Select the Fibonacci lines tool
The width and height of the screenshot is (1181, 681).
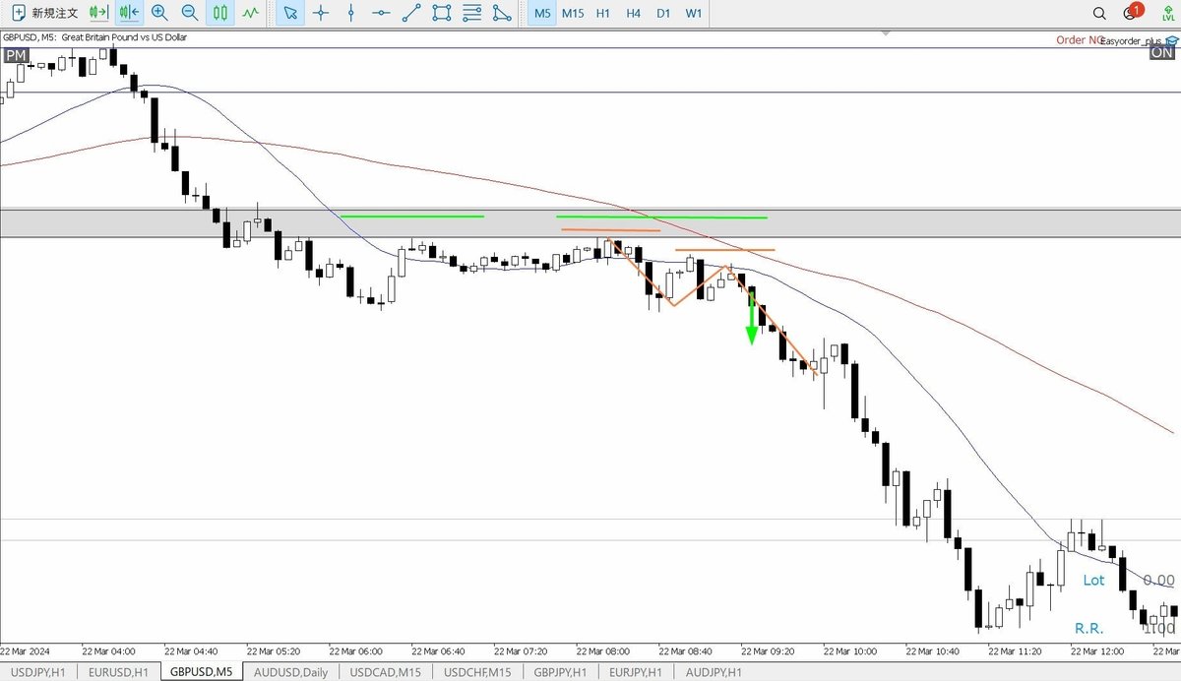point(472,14)
